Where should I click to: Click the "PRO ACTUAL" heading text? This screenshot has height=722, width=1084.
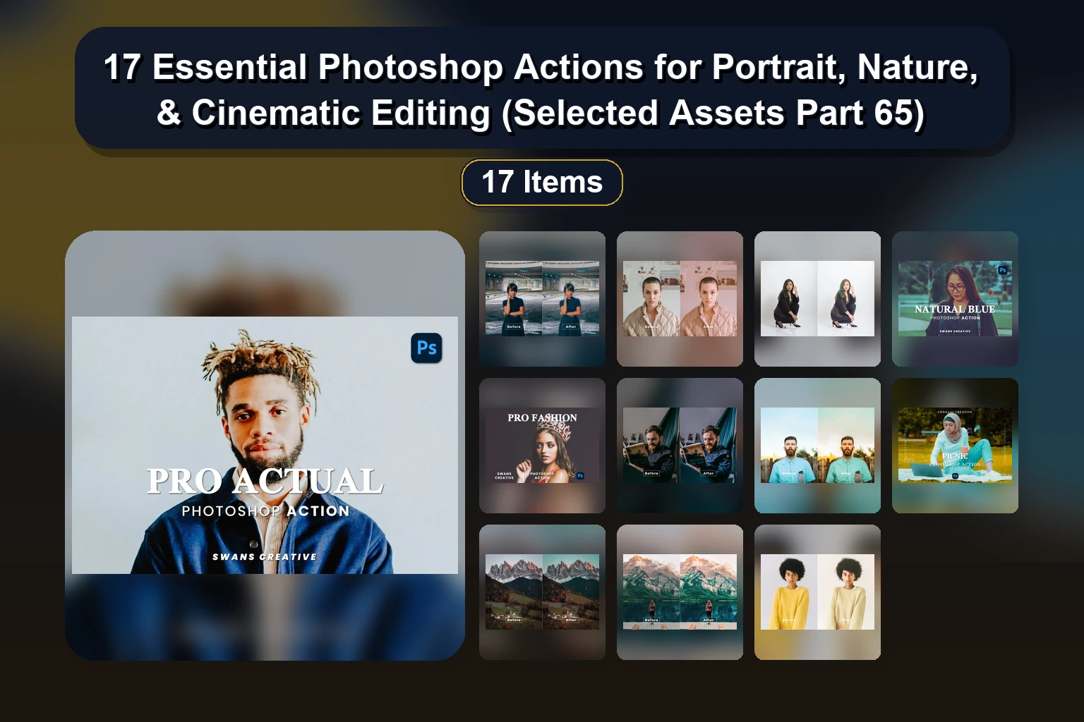click(x=265, y=482)
